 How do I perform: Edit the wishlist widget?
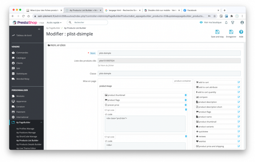point(239,141)
